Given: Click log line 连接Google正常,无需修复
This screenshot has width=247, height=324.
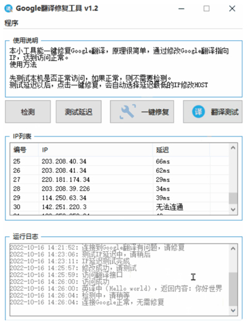Looking at the screenshot, I should 87,302.
